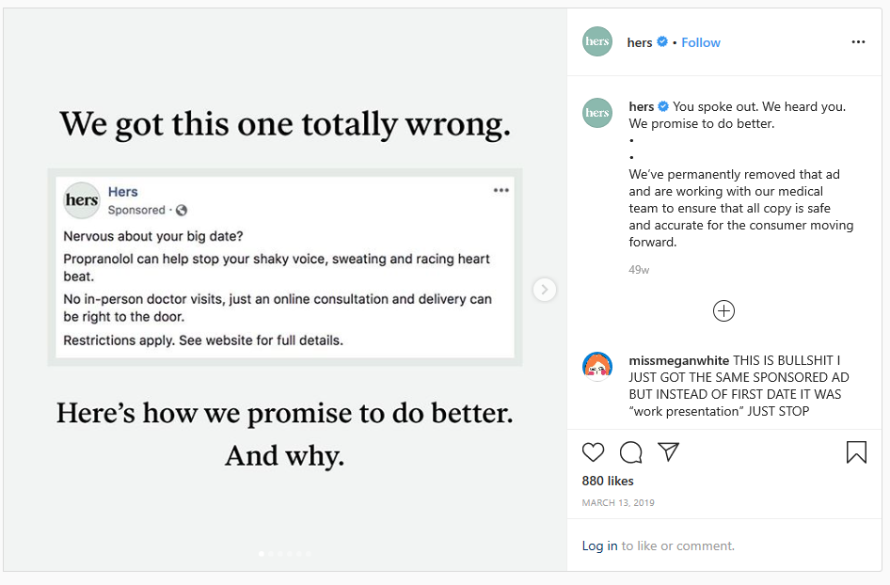Like the post with the heart icon
Viewport: 890px width, 585px height.
(x=593, y=452)
